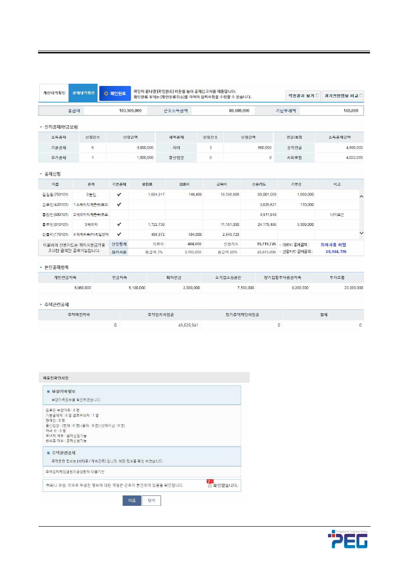Click the 최저사용 미달 status text

click(x=333, y=244)
